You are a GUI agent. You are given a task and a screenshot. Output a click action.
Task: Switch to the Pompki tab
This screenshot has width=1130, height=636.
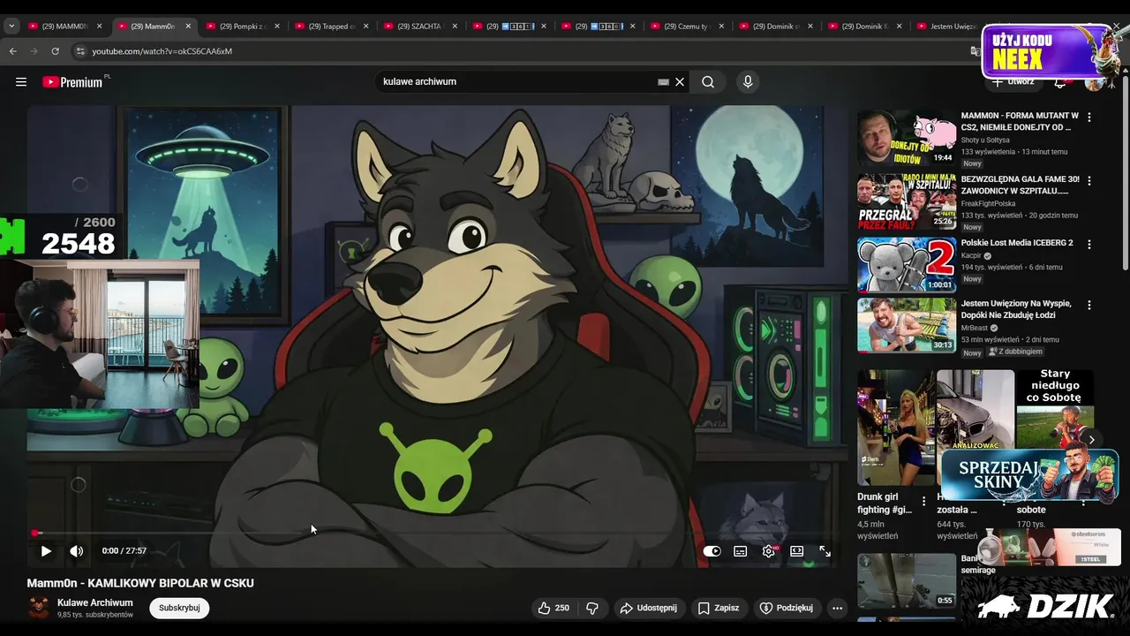pos(242,26)
